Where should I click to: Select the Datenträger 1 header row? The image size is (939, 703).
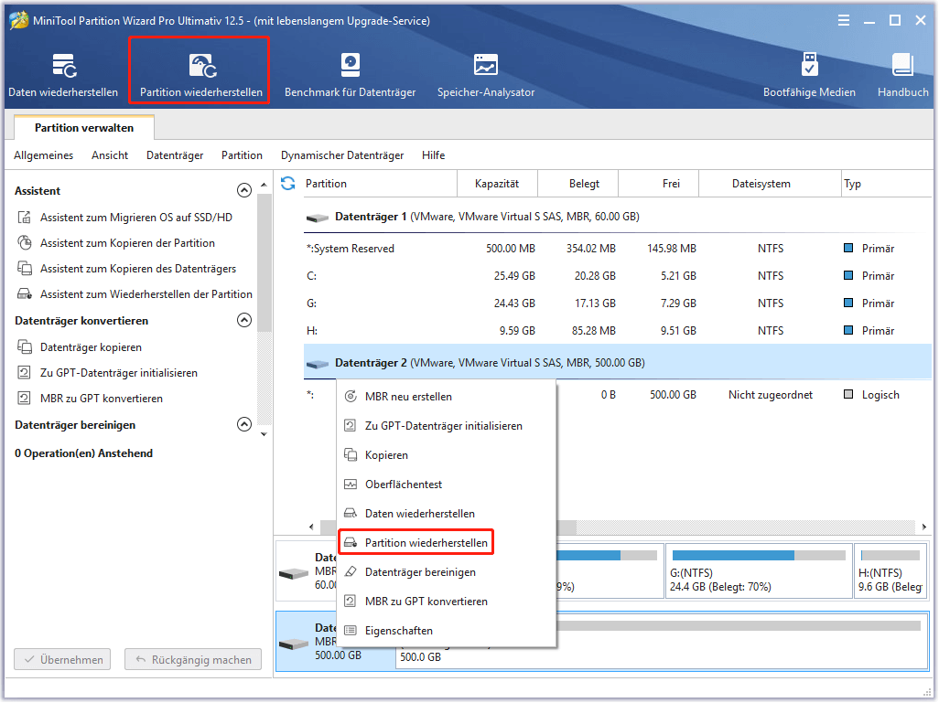(618, 217)
